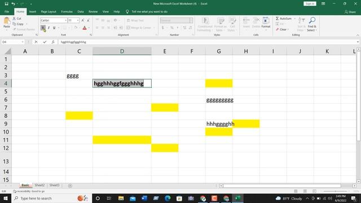This screenshot has height=203, width=361.
Task: Click the Windows Start button
Action: (6, 198)
